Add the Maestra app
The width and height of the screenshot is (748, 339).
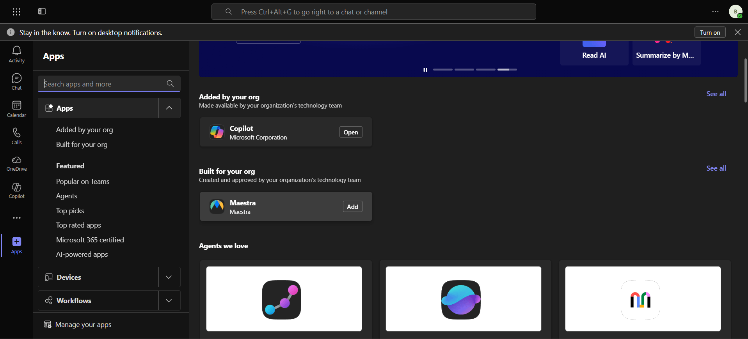point(352,207)
